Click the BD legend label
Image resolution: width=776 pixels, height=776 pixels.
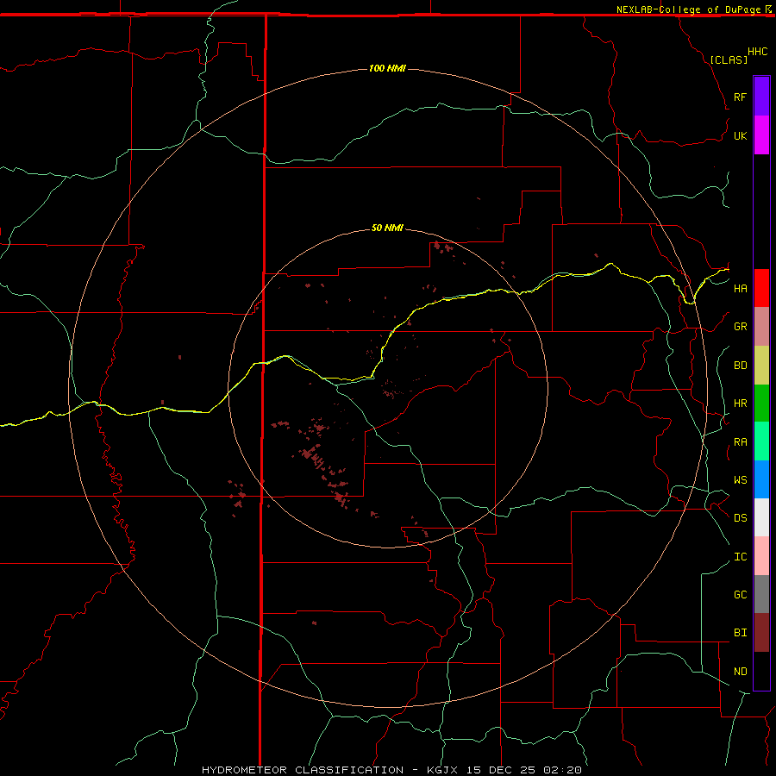click(x=740, y=365)
